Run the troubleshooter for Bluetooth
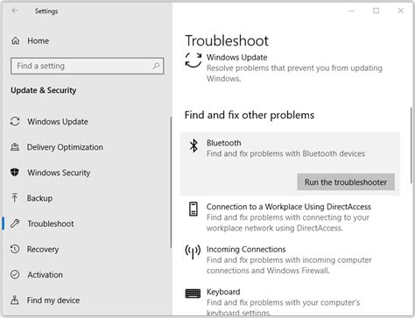Image resolution: width=415 pixels, height=318 pixels. pos(346,182)
